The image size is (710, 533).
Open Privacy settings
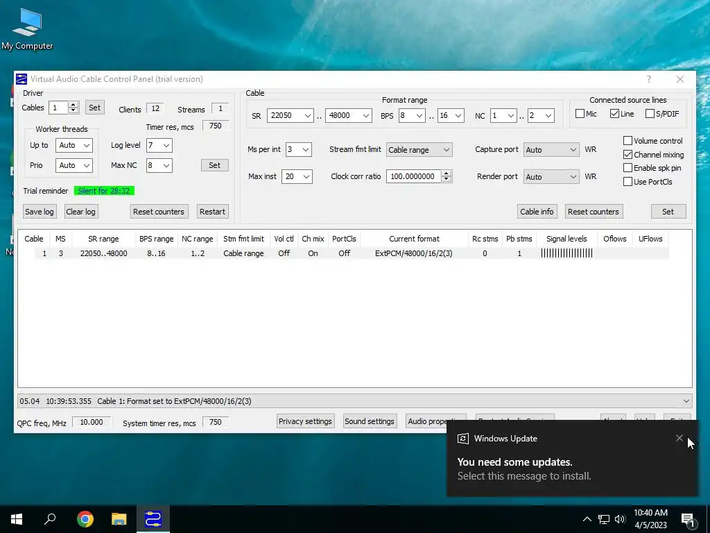[x=305, y=421]
